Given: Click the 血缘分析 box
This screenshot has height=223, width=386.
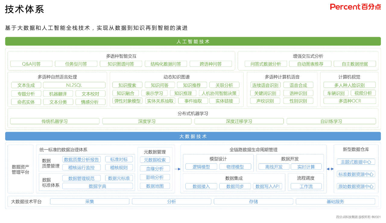Looking at the screenshot, I should [x=155, y=169].
